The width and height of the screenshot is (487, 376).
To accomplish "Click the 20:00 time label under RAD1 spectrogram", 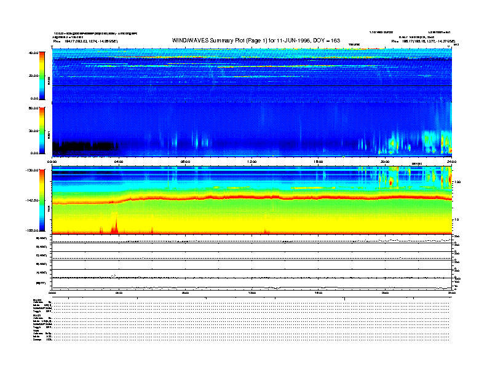I will click(x=385, y=162).
